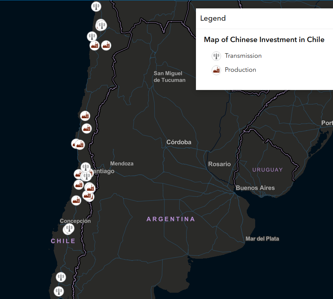Click the upper of the two southernmost transmission markers
The height and width of the screenshot is (299, 333).
[x=61, y=277]
